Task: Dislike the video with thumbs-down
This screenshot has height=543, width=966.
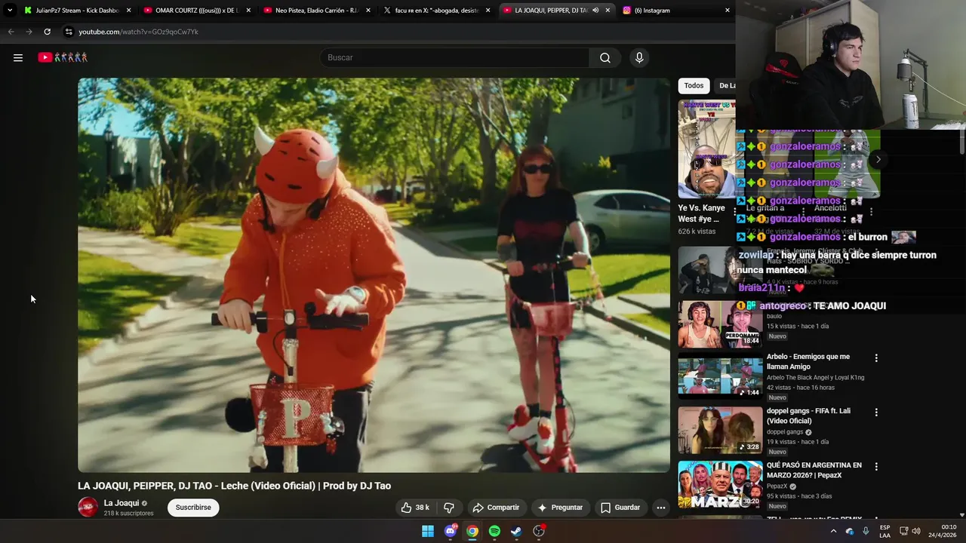Action: click(x=449, y=508)
